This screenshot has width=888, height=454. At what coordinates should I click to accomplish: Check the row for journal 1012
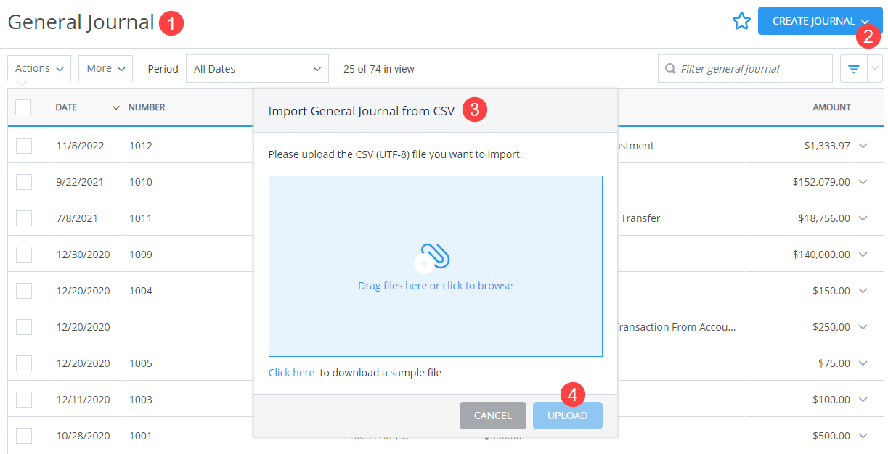(23, 145)
